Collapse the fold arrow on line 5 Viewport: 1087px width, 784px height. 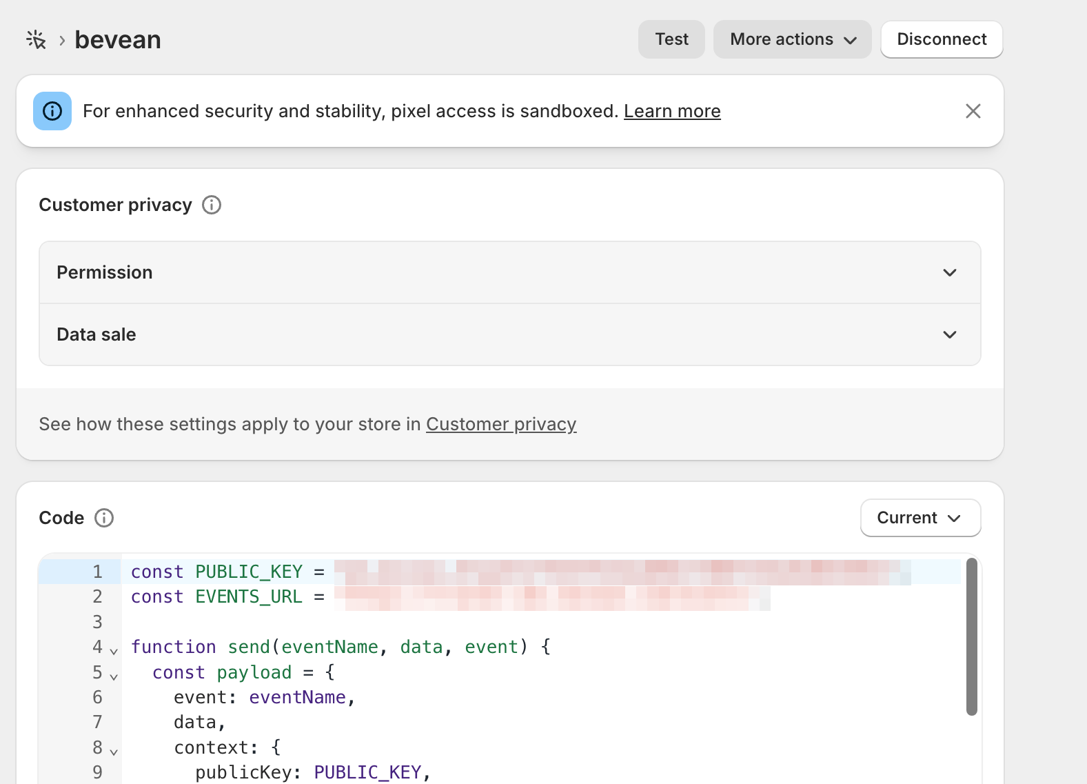coord(114,676)
